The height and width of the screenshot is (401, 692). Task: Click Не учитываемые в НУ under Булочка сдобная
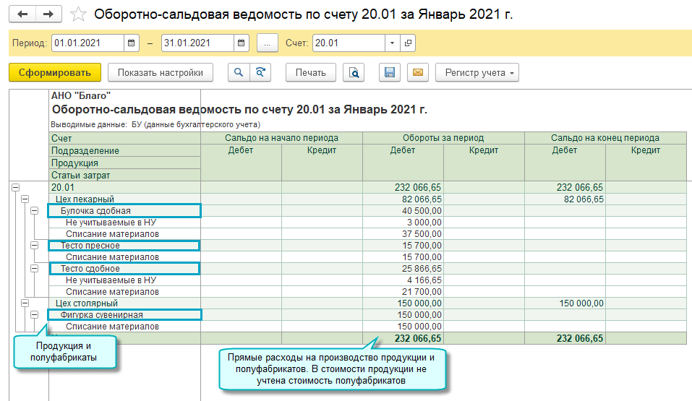point(111,223)
